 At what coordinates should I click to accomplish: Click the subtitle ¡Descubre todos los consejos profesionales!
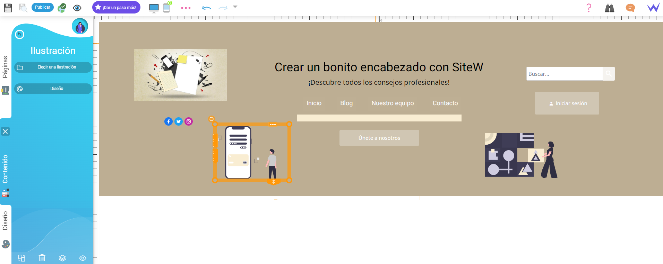pyautogui.click(x=379, y=82)
